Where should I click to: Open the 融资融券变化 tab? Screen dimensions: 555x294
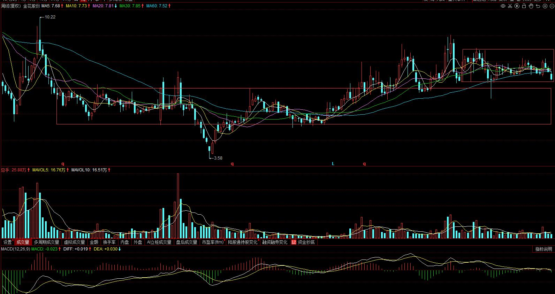click(275, 242)
